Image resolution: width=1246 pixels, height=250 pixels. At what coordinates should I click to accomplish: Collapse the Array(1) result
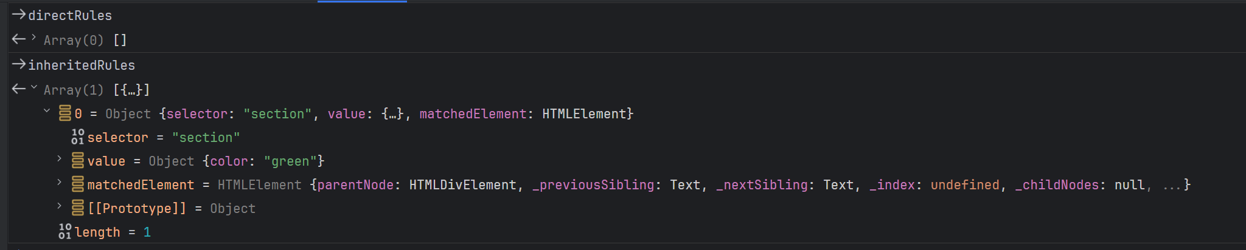click(34, 87)
